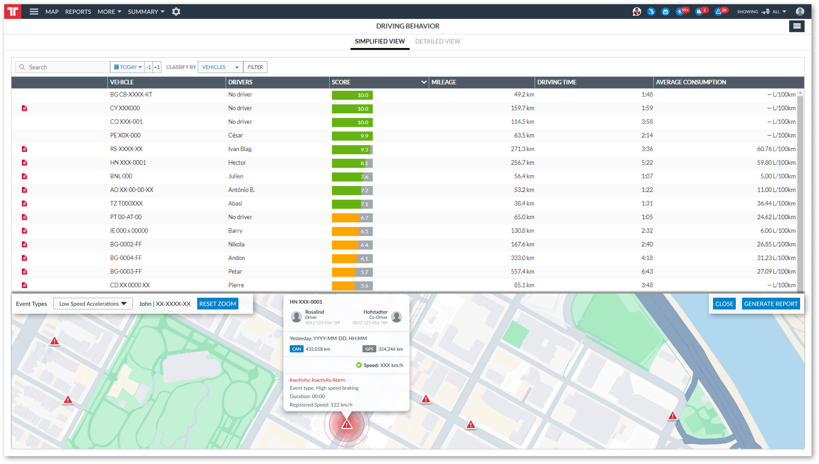This screenshot has height=464, width=819.
Task: Click the report icon beside RS-XXXX-XX
Action: click(24, 149)
